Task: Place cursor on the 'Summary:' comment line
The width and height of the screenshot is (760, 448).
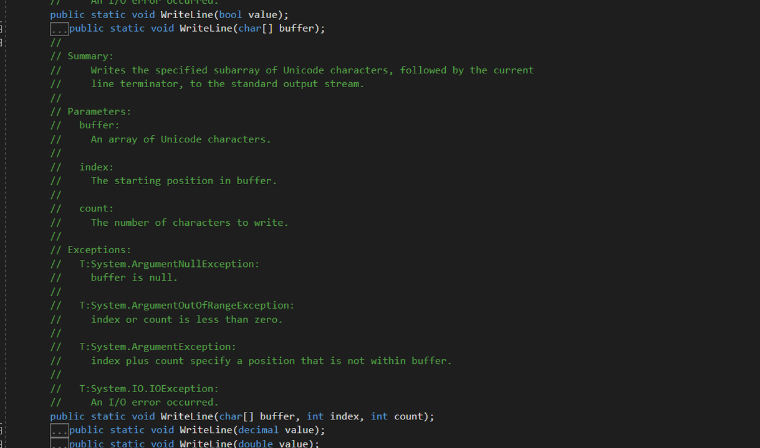Action: click(90, 56)
